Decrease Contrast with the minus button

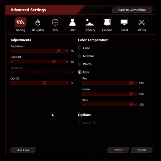(x=13, y=62)
